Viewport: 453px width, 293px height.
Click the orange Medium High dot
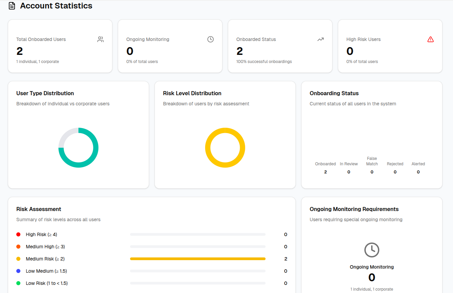pos(18,247)
